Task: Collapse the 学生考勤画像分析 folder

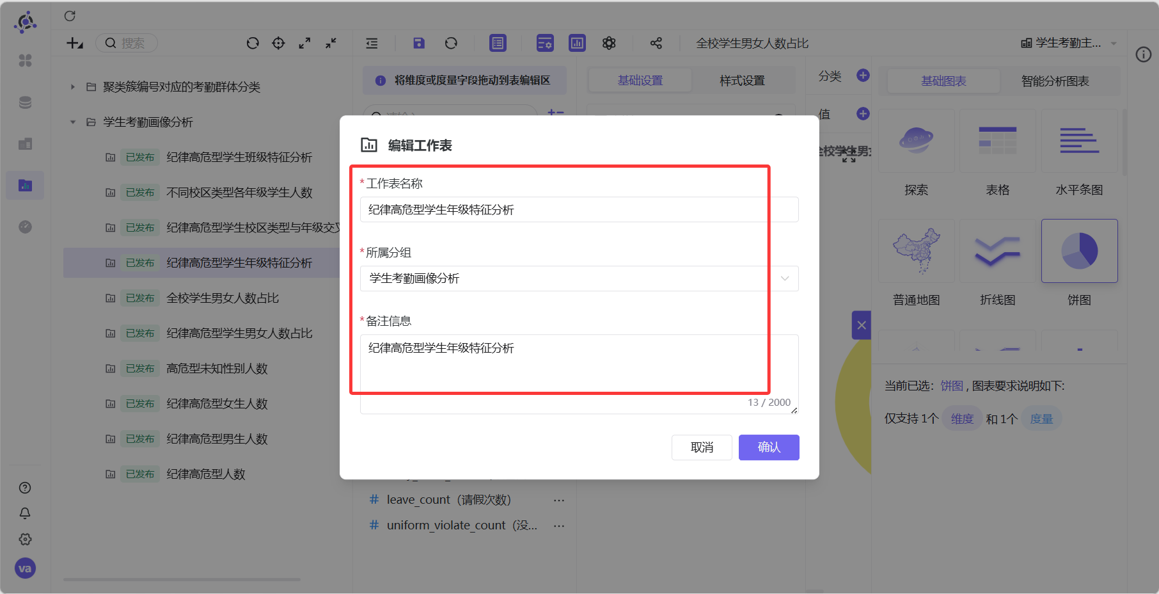Action: click(x=73, y=122)
